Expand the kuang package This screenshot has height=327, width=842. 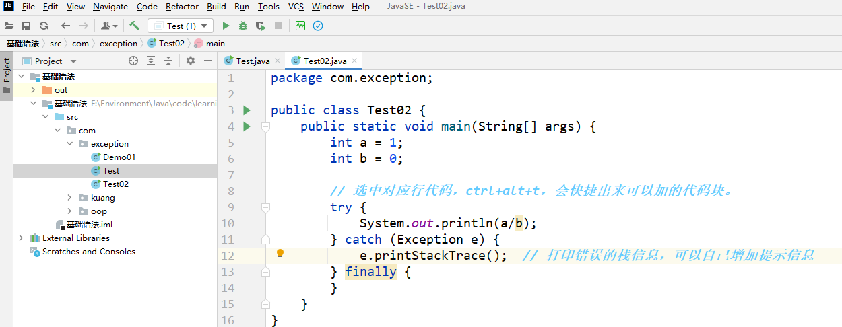click(69, 197)
